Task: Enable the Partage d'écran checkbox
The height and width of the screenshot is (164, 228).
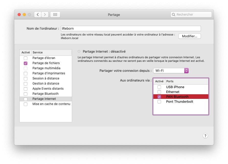Action: point(26,58)
